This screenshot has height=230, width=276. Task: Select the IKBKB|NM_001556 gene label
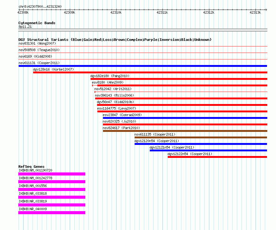33,186
